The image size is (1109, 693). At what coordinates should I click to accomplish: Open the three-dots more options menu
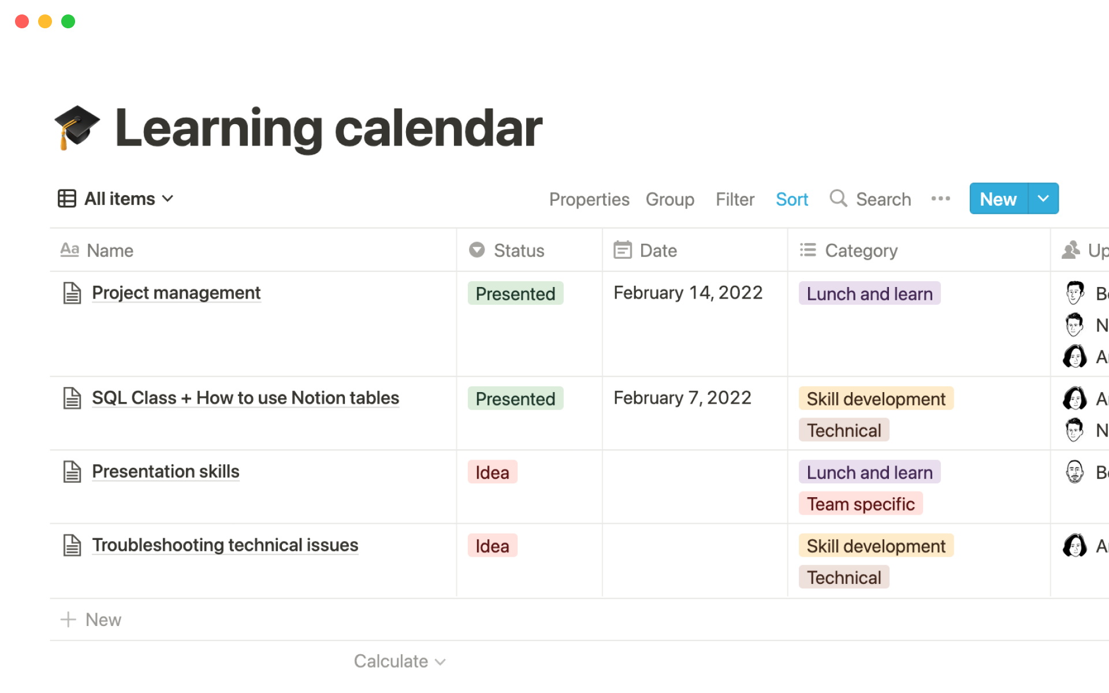[x=940, y=199]
